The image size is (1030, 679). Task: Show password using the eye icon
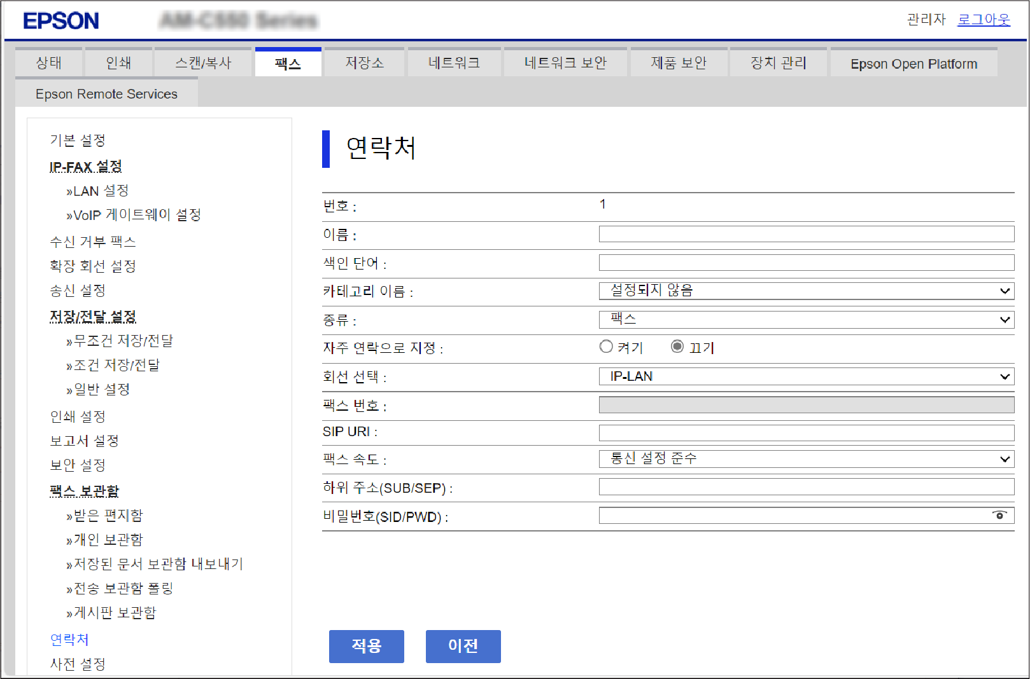click(999, 515)
